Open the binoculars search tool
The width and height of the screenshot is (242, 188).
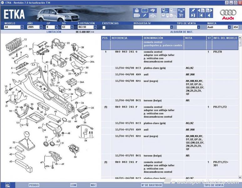[153, 11]
